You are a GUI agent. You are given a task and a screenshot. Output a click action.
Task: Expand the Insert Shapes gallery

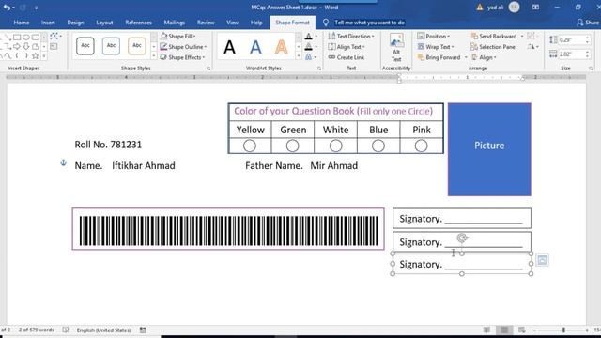[44, 56]
